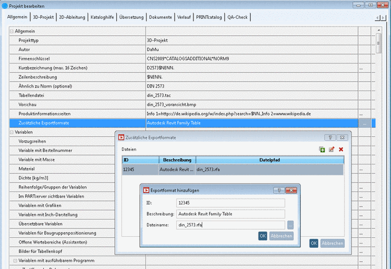Open the PRINTcatalog tab
The width and height of the screenshot is (391, 269).
coord(209,17)
